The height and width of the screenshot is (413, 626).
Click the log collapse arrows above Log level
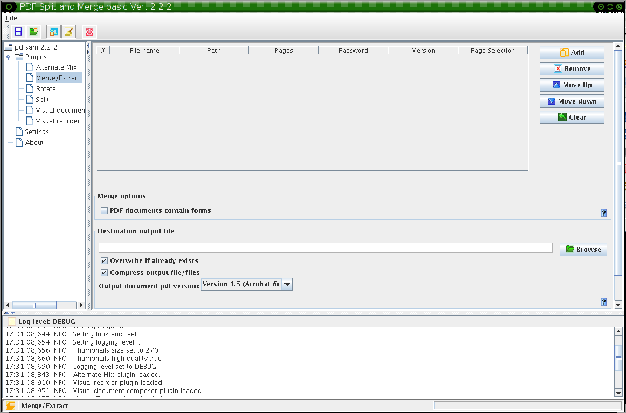click(x=10, y=313)
